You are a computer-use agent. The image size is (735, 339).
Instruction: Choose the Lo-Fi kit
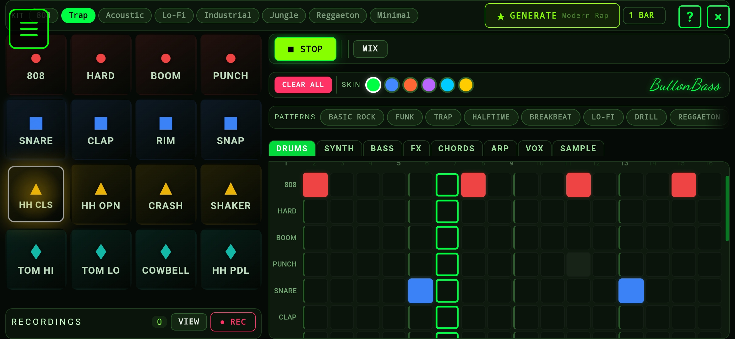[x=174, y=15]
